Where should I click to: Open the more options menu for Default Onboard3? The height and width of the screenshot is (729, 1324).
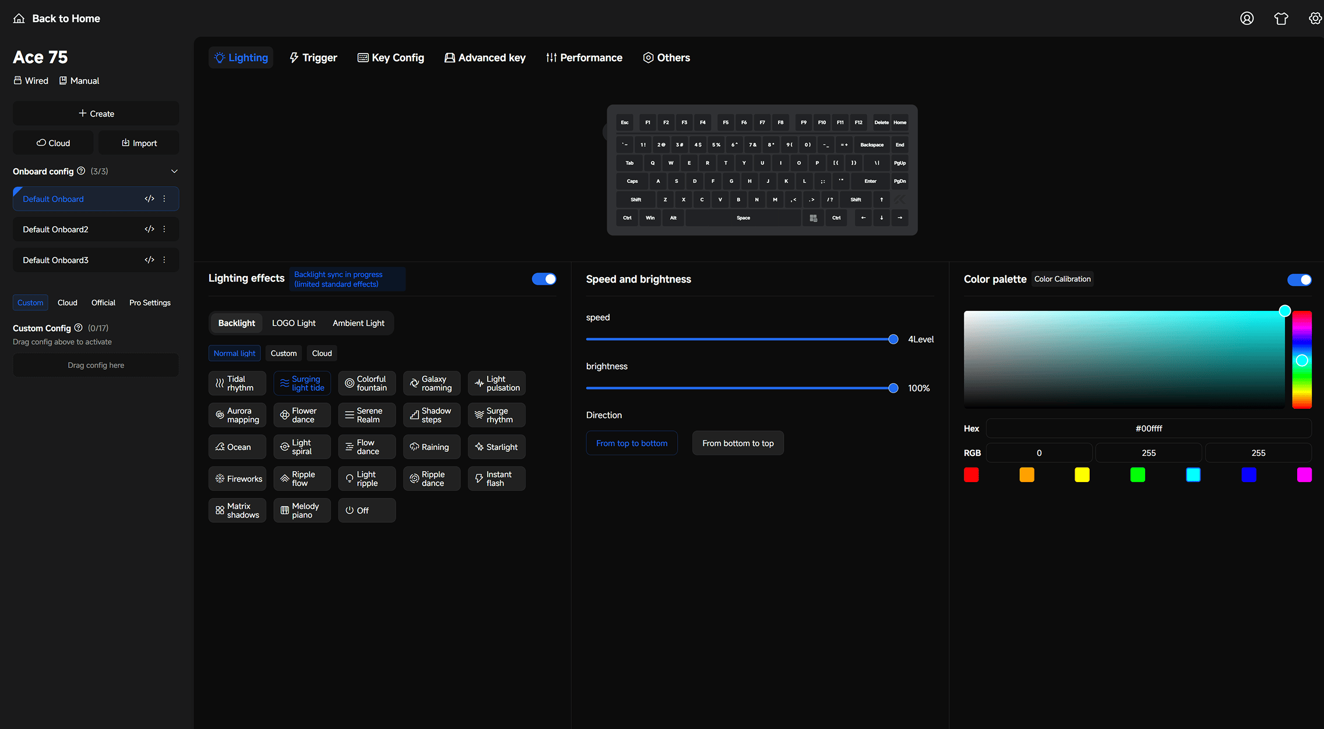[164, 260]
